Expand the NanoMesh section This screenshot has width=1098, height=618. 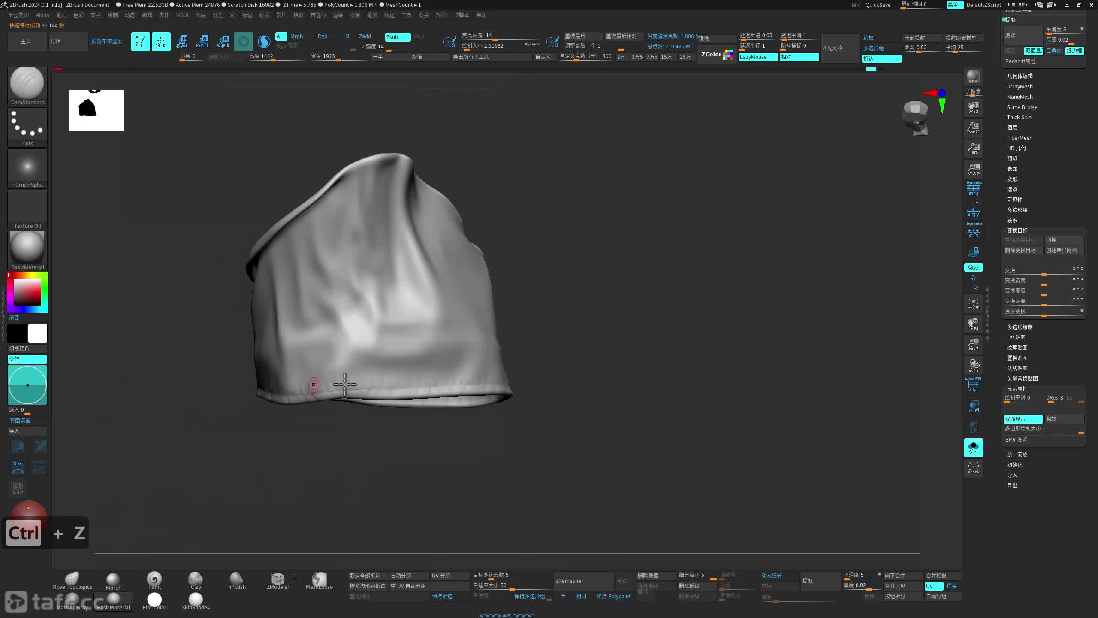tap(1020, 97)
